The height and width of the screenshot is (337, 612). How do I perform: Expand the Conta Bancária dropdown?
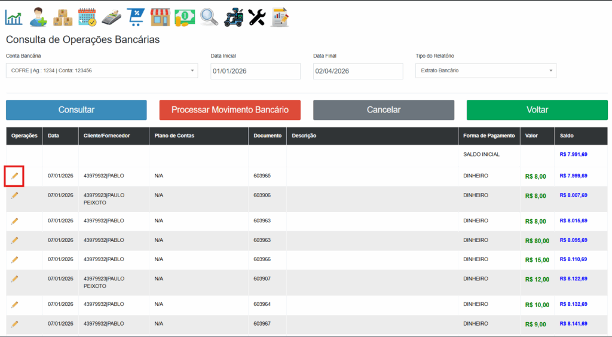pos(102,71)
